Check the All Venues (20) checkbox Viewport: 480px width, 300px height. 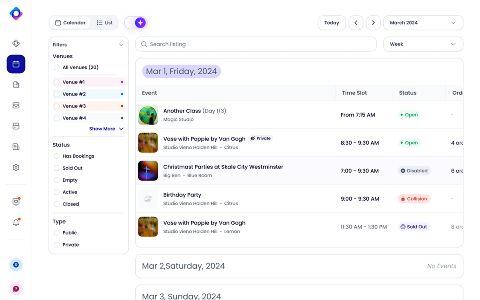[x=56, y=67]
